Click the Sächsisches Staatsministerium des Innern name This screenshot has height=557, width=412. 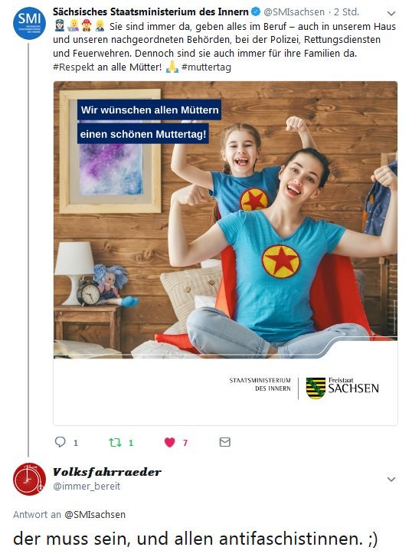pyautogui.click(x=151, y=11)
